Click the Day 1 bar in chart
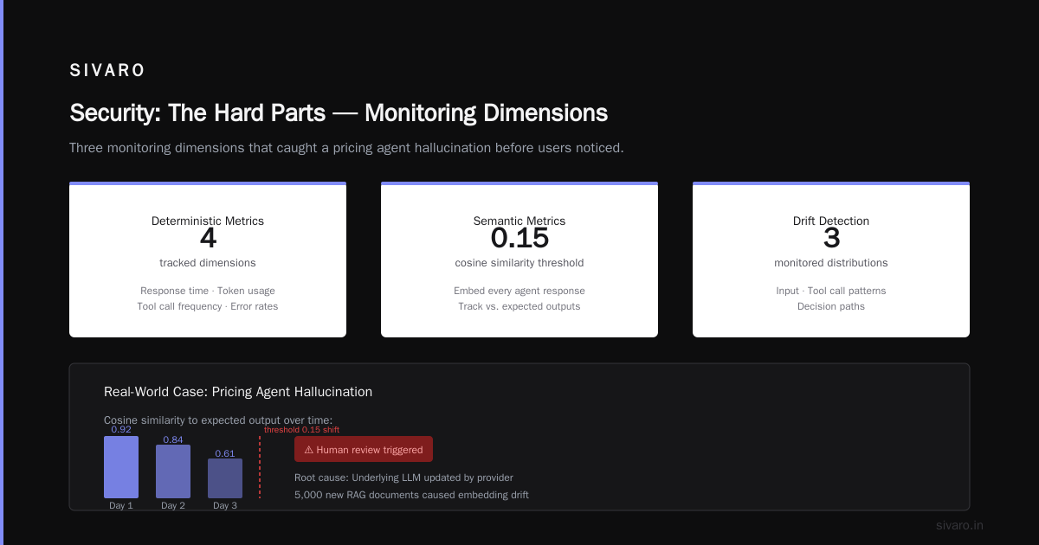This screenshot has width=1039, height=545. [x=121, y=467]
